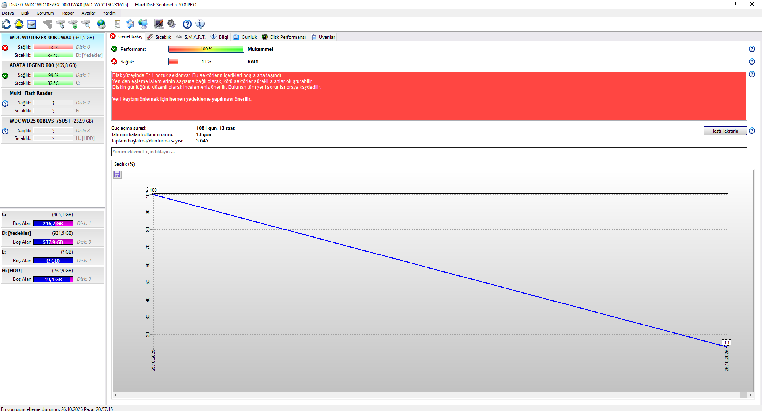
Task: Click graph horizontal scrollbar left arrow
Action: [x=116, y=395]
